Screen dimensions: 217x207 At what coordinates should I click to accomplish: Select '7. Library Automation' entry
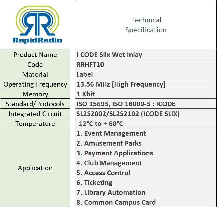pyautogui.click(x=111, y=192)
